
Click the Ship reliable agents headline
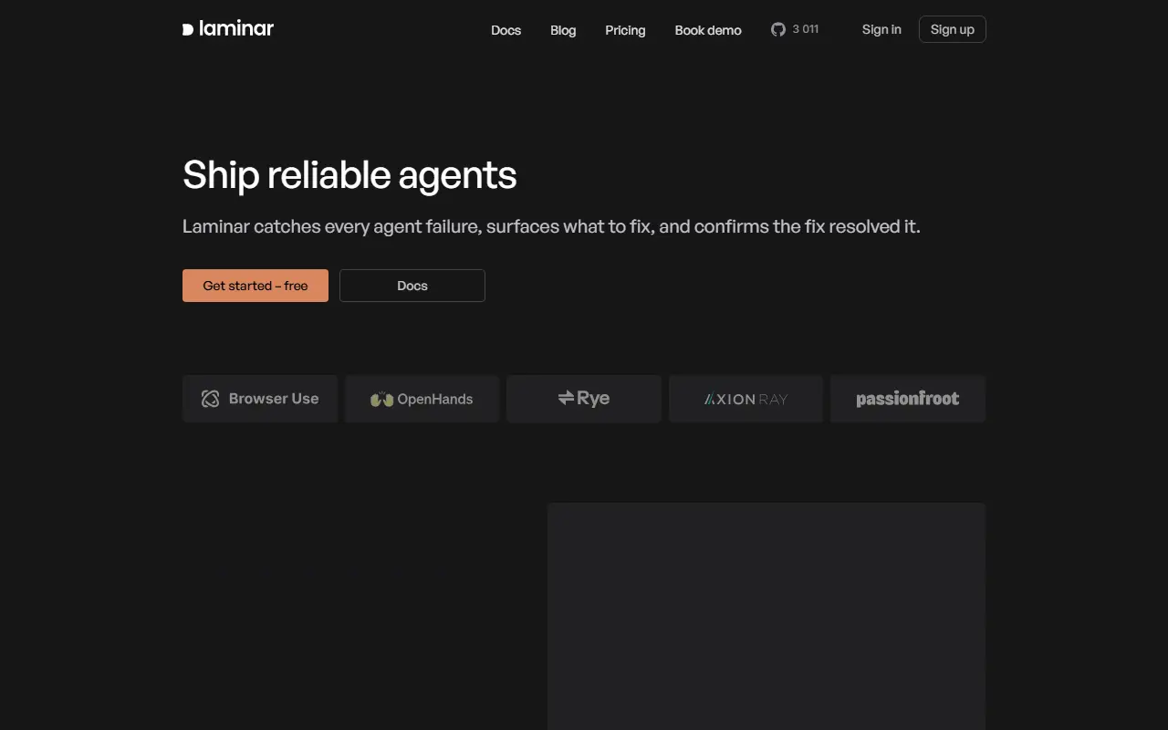349,174
